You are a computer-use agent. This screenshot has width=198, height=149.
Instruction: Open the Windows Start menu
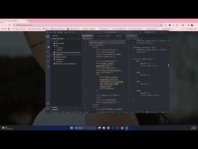[71, 128]
